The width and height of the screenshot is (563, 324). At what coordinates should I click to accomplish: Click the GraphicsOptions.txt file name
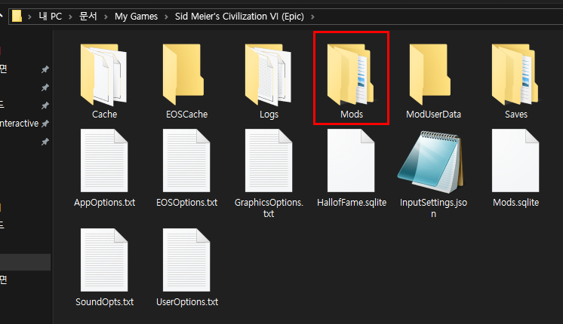tap(269, 208)
